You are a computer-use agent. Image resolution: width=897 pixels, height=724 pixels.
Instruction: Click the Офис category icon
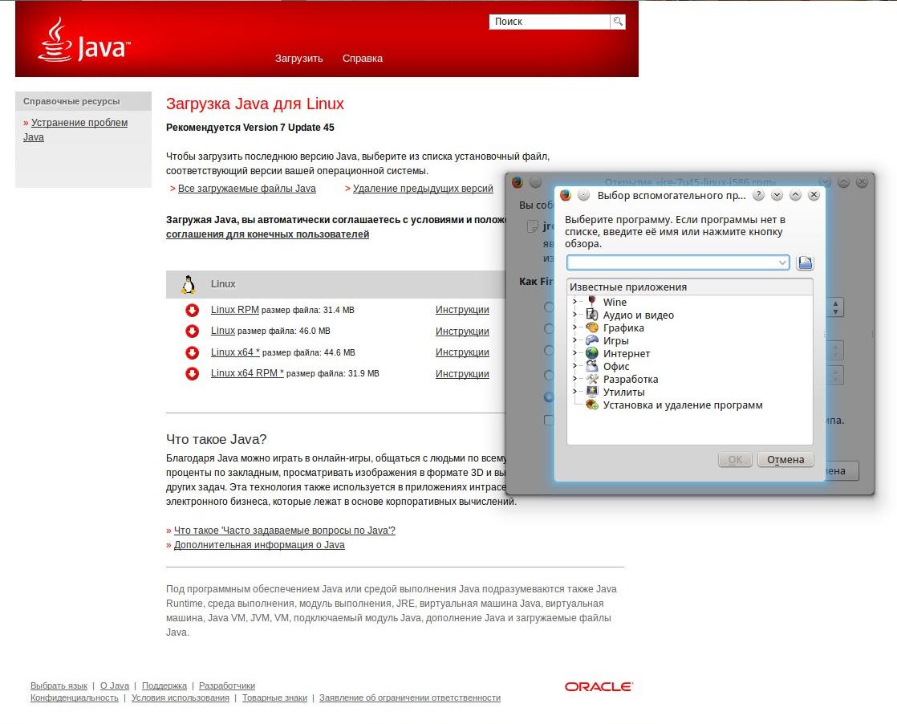pyautogui.click(x=592, y=366)
